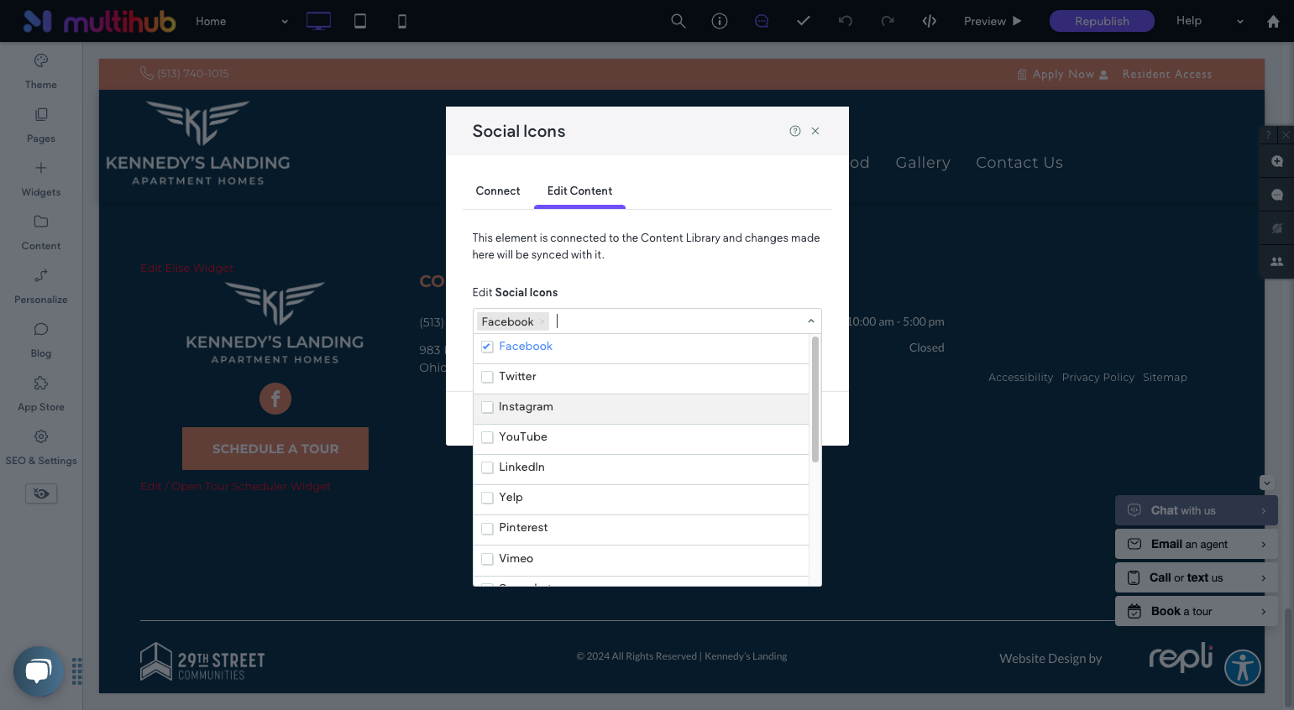Open the Personalize panel

pos(41,286)
